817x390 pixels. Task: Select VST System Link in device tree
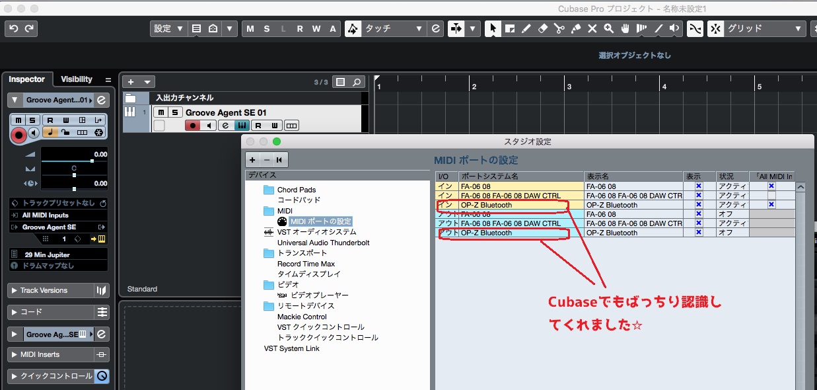(292, 348)
